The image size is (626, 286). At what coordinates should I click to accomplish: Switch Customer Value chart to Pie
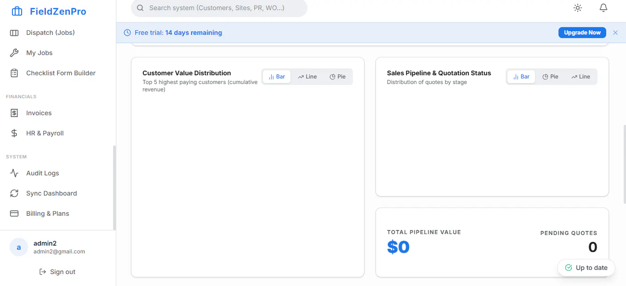coord(337,77)
